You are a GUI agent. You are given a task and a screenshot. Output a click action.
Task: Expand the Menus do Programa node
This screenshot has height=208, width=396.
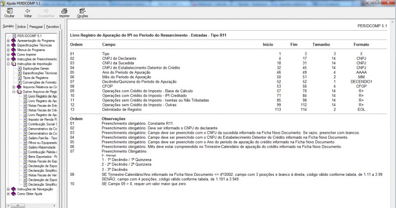8,50
